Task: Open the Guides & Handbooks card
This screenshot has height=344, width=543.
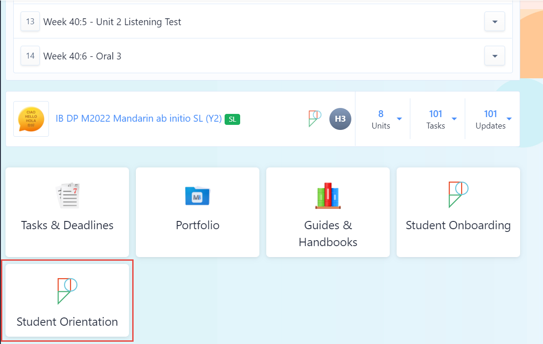Action: click(328, 212)
